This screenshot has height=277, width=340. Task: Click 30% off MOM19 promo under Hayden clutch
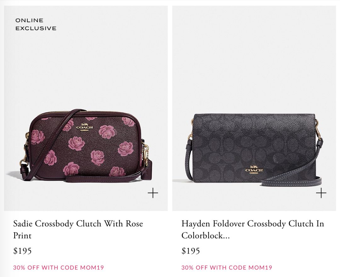pyautogui.click(x=227, y=268)
